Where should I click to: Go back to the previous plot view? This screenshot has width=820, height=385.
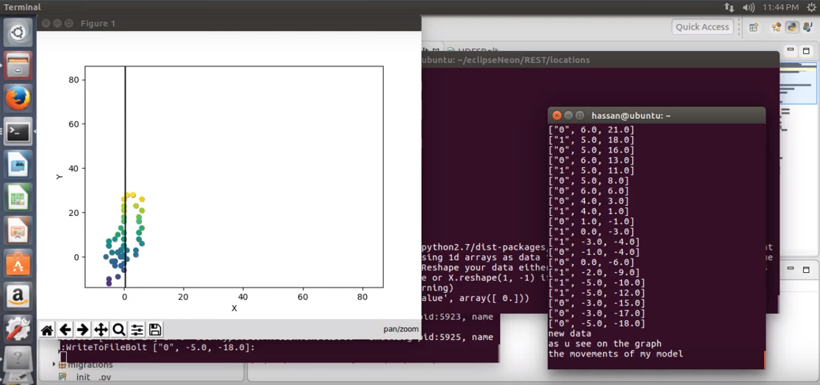(x=65, y=329)
